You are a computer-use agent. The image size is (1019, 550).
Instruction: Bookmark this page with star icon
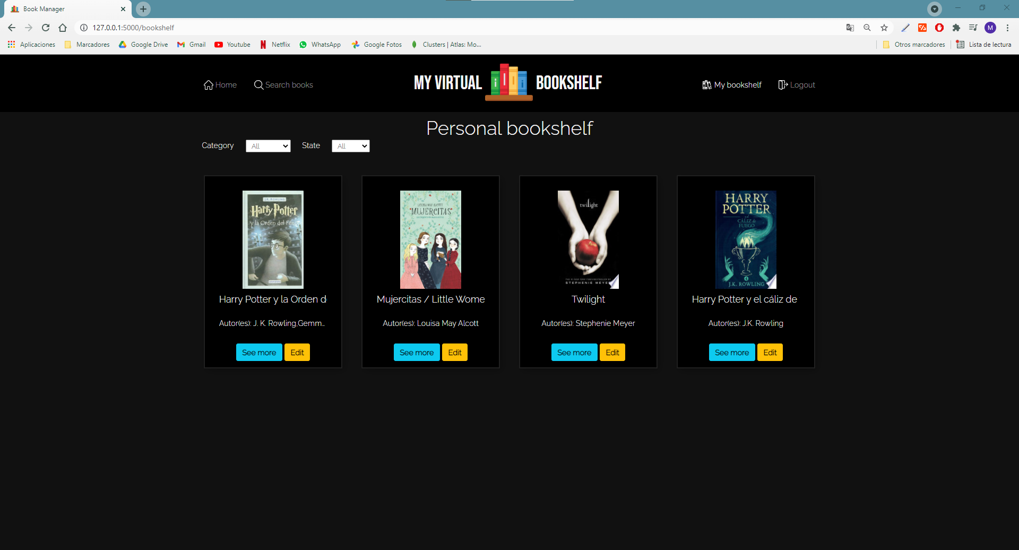pyautogui.click(x=884, y=28)
